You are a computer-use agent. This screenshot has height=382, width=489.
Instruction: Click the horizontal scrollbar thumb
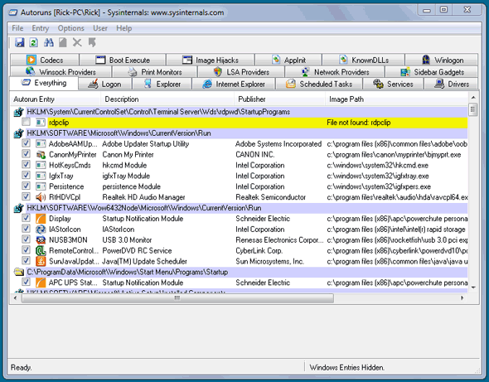[x=177, y=298]
